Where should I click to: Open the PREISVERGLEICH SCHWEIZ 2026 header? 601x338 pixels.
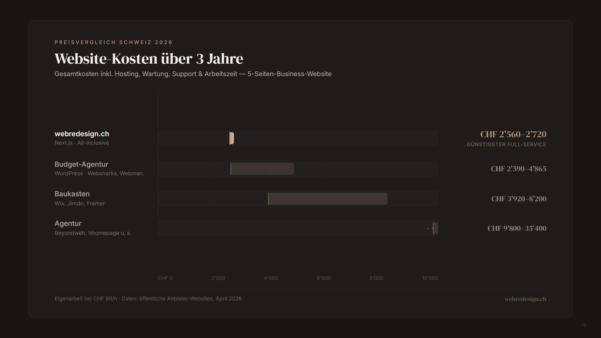tap(113, 42)
